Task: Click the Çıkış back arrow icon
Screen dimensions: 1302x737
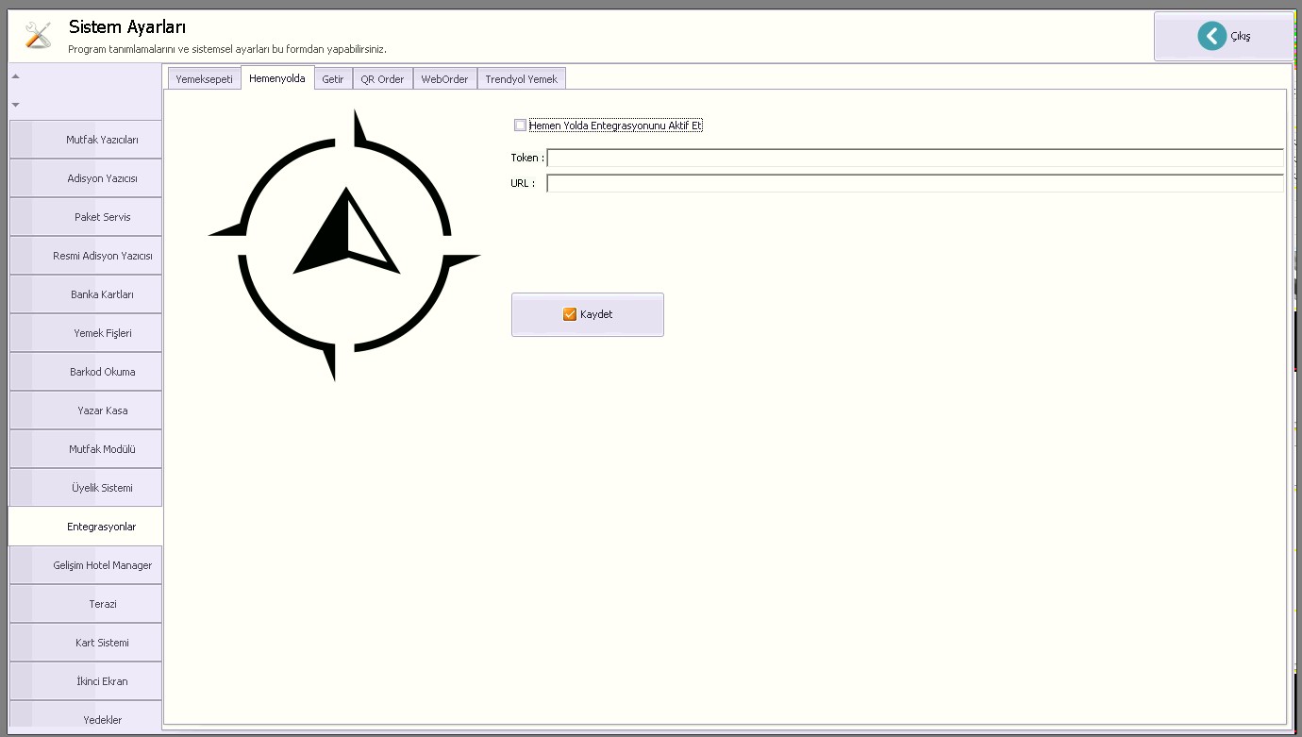Action: coord(1211,36)
